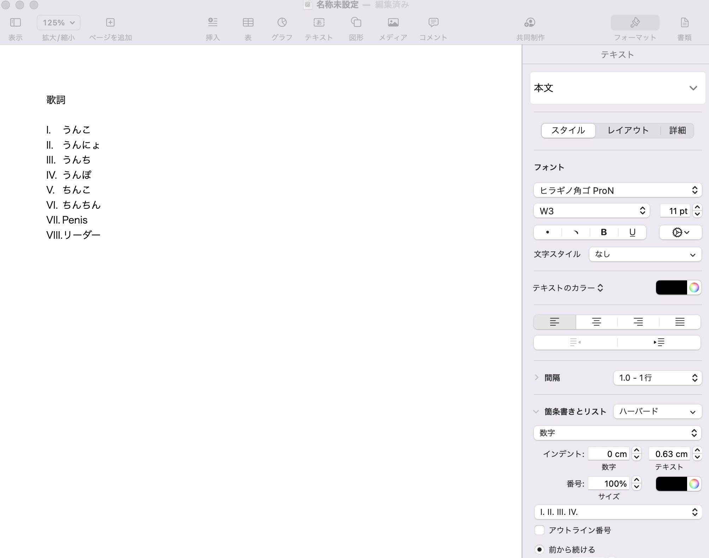Select center text alignment
Viewport: 709px width, 558px height.
point(596,322)
